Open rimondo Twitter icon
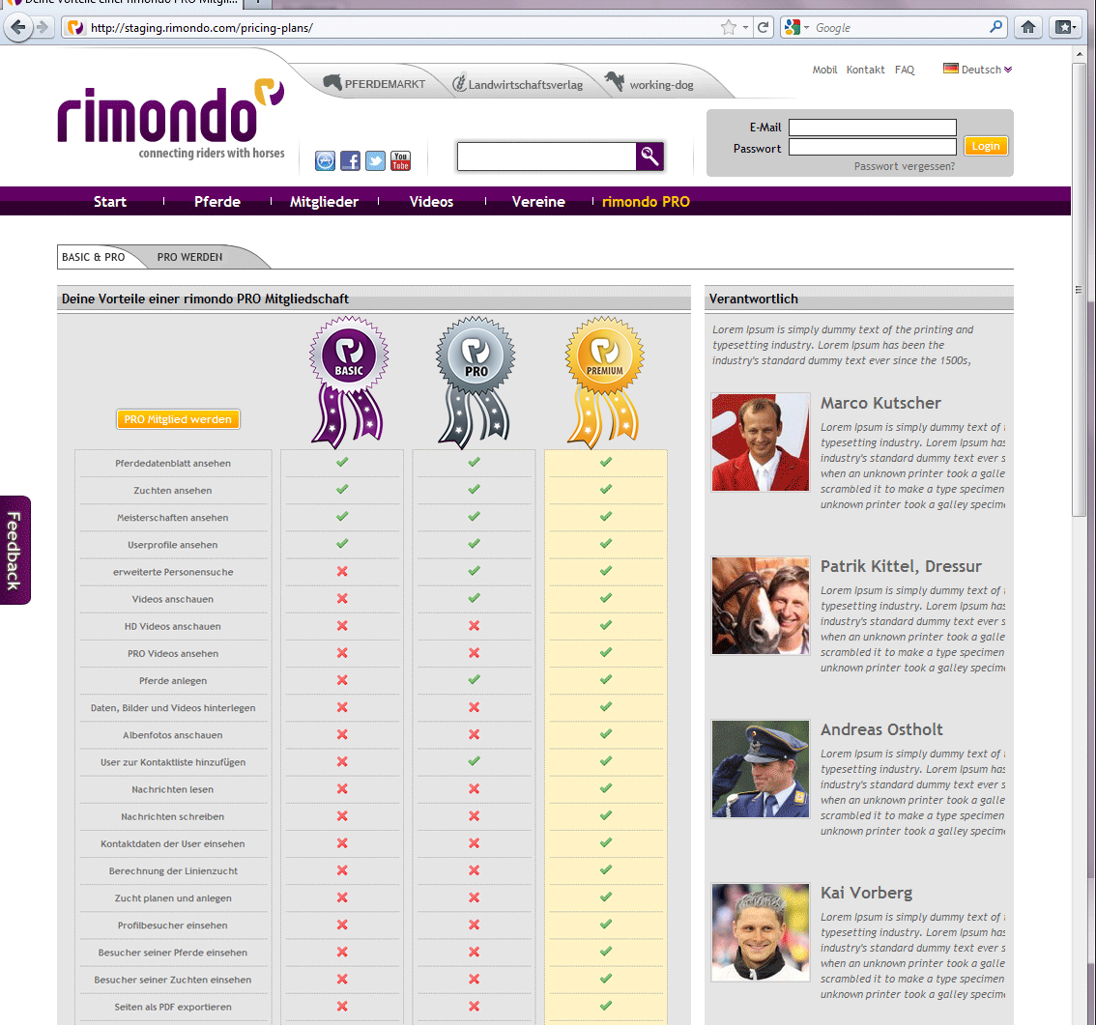Image resolution: width=1096 pixels, height=1025 pixels. [x=375, y=160]
